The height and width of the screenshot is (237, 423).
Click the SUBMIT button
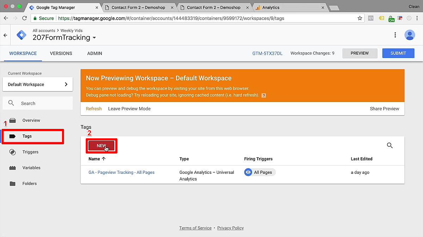[x=398, y=53]
